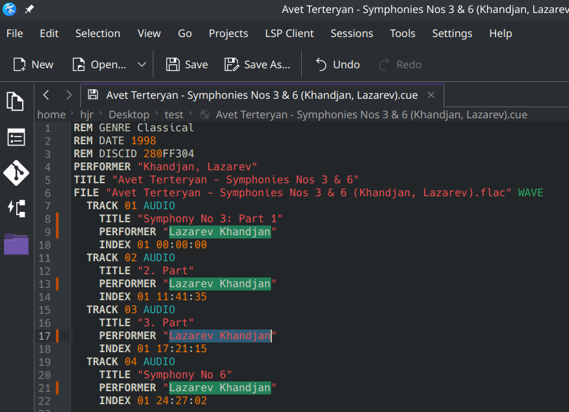Select hjr in the breadcrumb path
This screenshot has width=569, height=412.
pyautogui.click(x=86, y=114)
